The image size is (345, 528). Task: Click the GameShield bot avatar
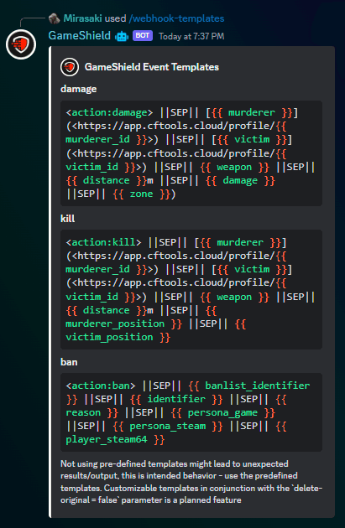[21, 44]
